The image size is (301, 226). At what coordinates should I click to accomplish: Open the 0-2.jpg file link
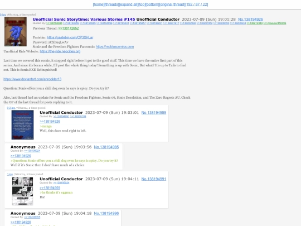11,108
